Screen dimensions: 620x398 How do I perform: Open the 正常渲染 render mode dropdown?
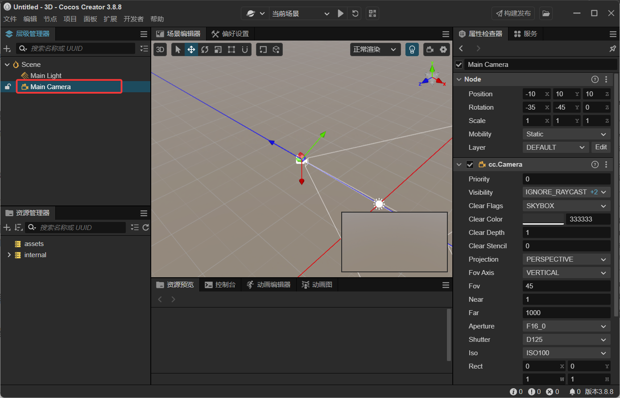pos(375,49)
